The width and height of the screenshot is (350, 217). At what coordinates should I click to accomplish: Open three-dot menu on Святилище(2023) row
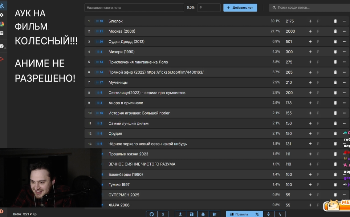tap(345, 93)
